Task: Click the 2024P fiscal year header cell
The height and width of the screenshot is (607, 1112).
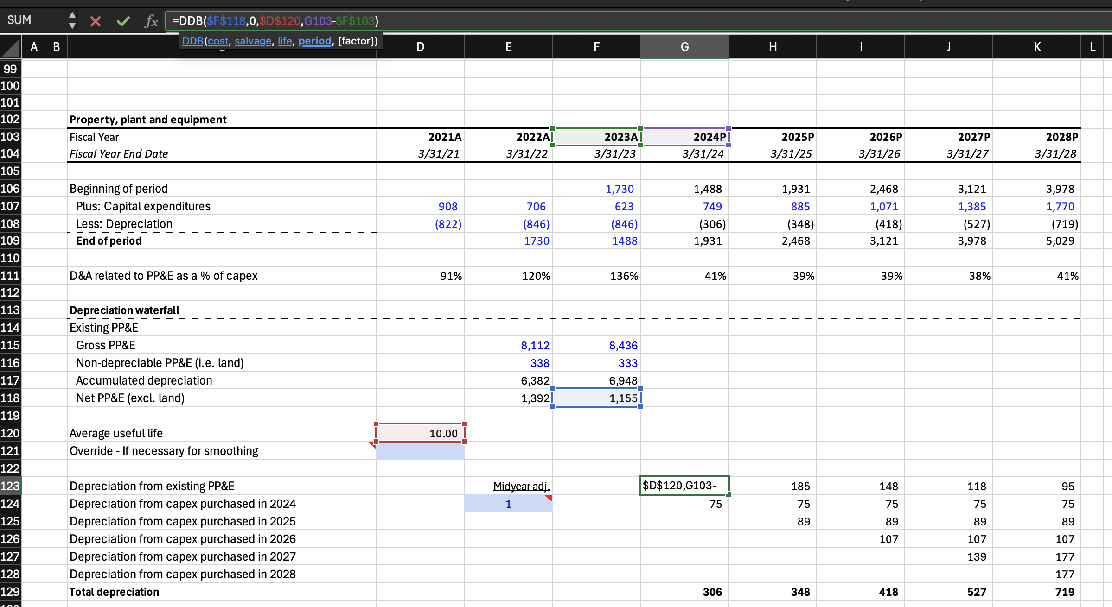Action: 684,137
